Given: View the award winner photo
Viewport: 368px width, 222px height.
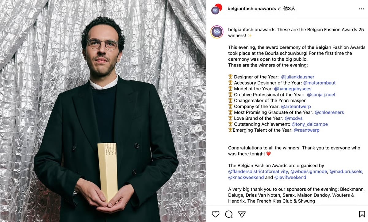Looking at the screenshot, I should tap(103, 111).
